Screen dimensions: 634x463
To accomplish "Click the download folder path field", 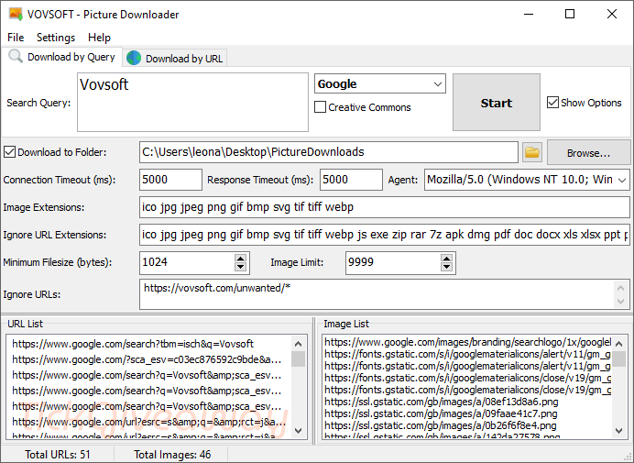I will [329, 152].
